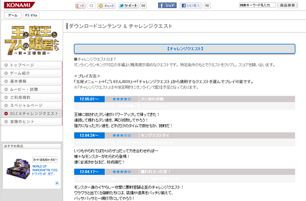Click the star rating for ヌシ達の逆襲
Viewport: 306px width, 201px height.
(122, 99)
